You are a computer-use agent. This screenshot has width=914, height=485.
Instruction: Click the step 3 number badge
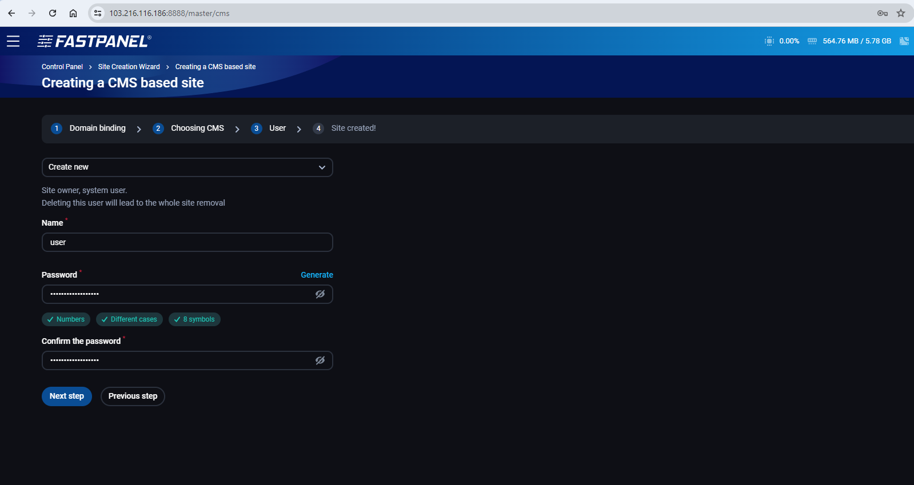click(257, 129)
